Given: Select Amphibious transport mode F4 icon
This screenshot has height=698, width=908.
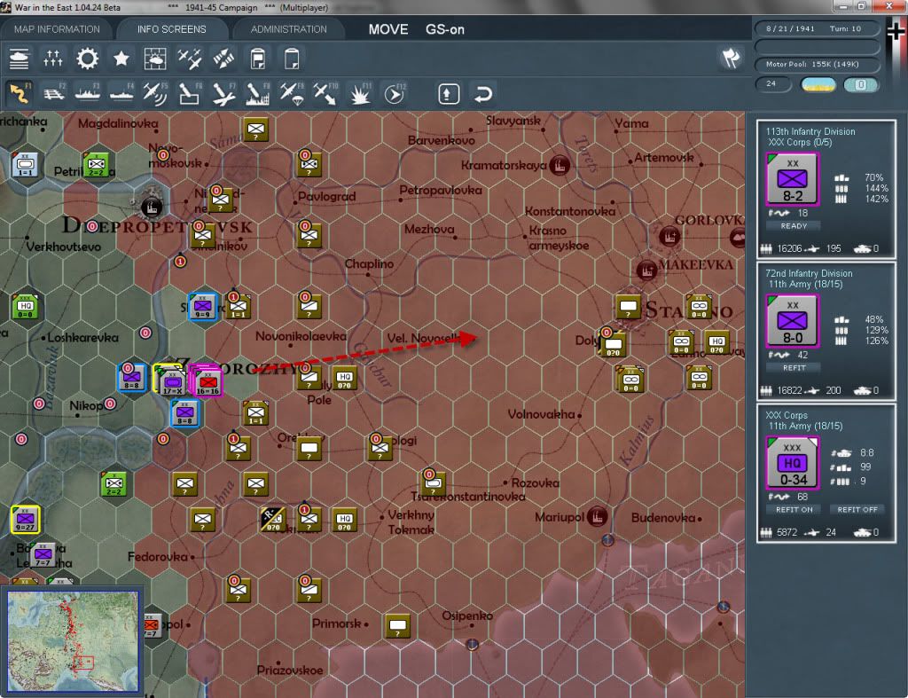Looking at the screenshot, I should 121,93.
